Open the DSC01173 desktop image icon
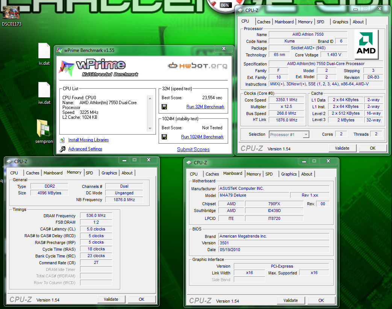Screen dimensions: 392x309 (x=11, y=12)
